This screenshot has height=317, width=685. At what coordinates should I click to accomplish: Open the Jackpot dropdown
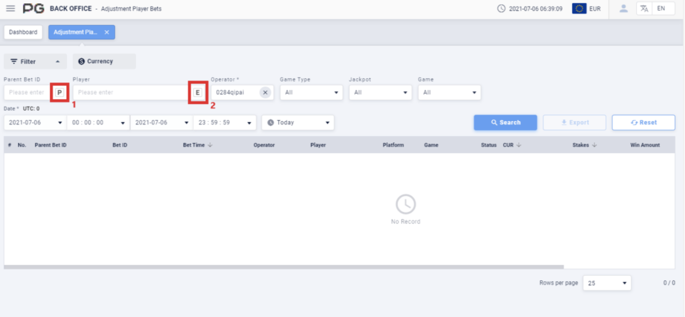(x=380, y=93)
